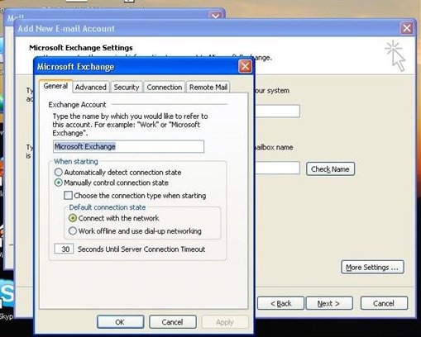Cancel the Add New E-mail Account wizard
The width and height of the screenshot is (421, 337).
[x=384, y=303]
